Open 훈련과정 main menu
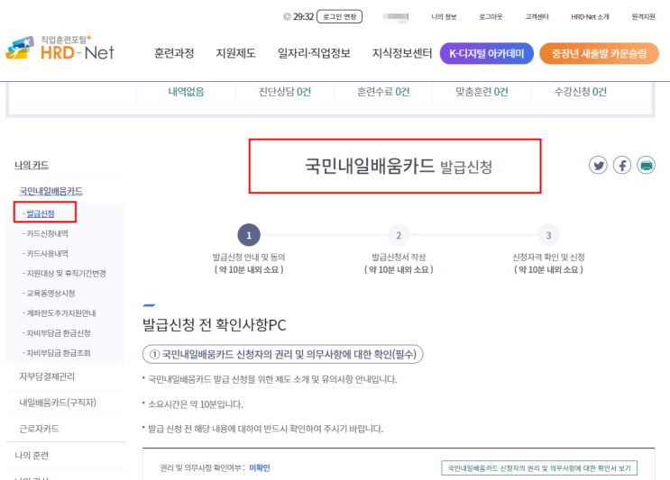The image size is (670, 480). pos(174,53)
